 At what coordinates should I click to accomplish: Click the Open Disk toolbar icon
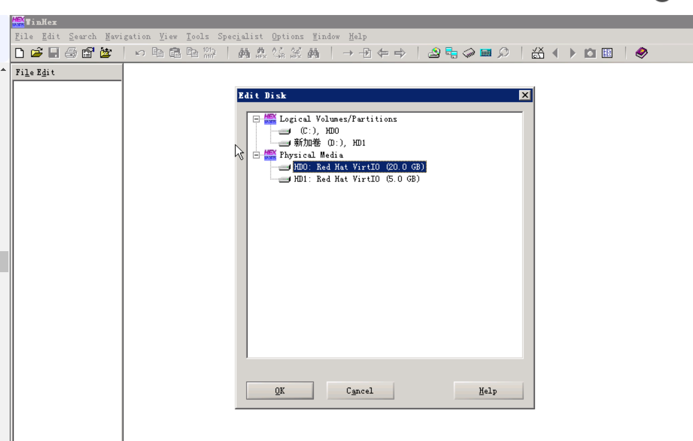[434, 53]
